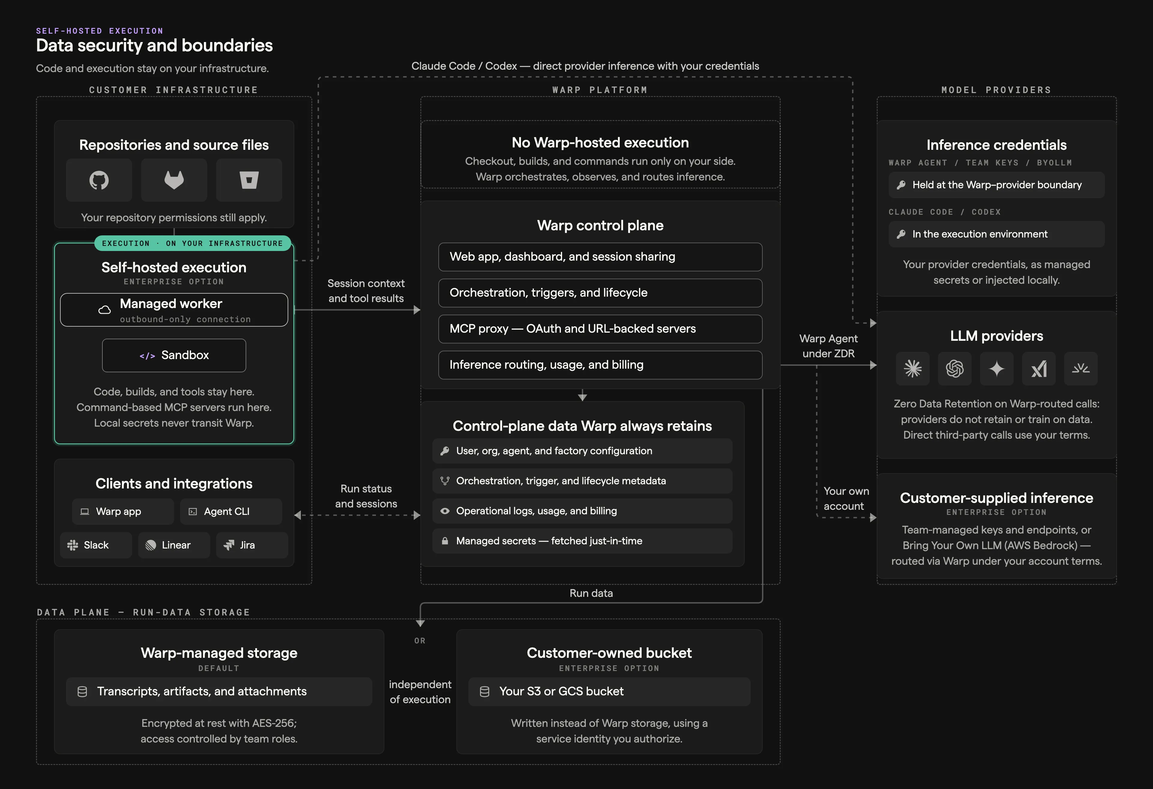Click the Warp app chip
Image resolution: width=1153 pixels, height=789 pixels.
pyautogui.click(x=123, y=512)
